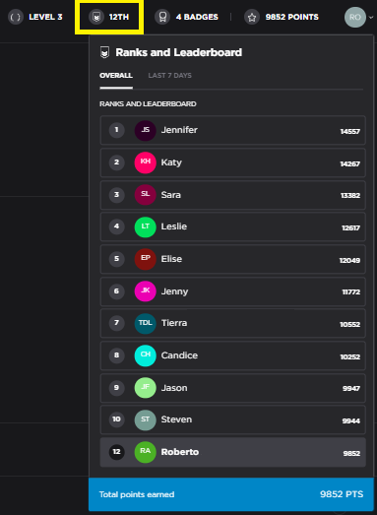Image resolution: width=377 pixels, height=515 pixels.
Task: Click Katy's KH pink avatar
Action: click(145, 162)
